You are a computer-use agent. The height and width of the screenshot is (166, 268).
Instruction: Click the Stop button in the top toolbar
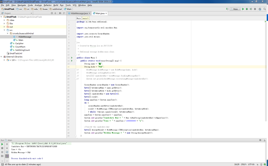255,9
